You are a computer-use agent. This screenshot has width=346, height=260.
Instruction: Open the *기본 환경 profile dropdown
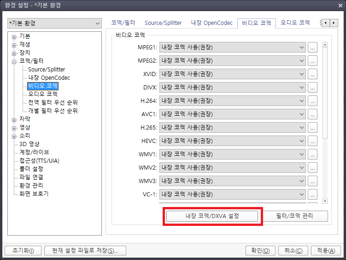(x=54, y=24)
